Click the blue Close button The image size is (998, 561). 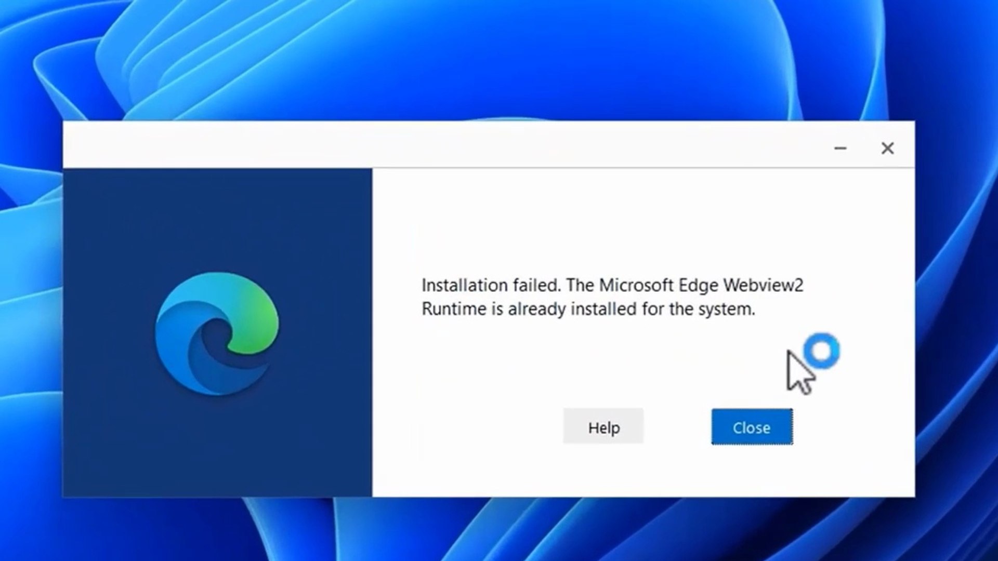752,427
